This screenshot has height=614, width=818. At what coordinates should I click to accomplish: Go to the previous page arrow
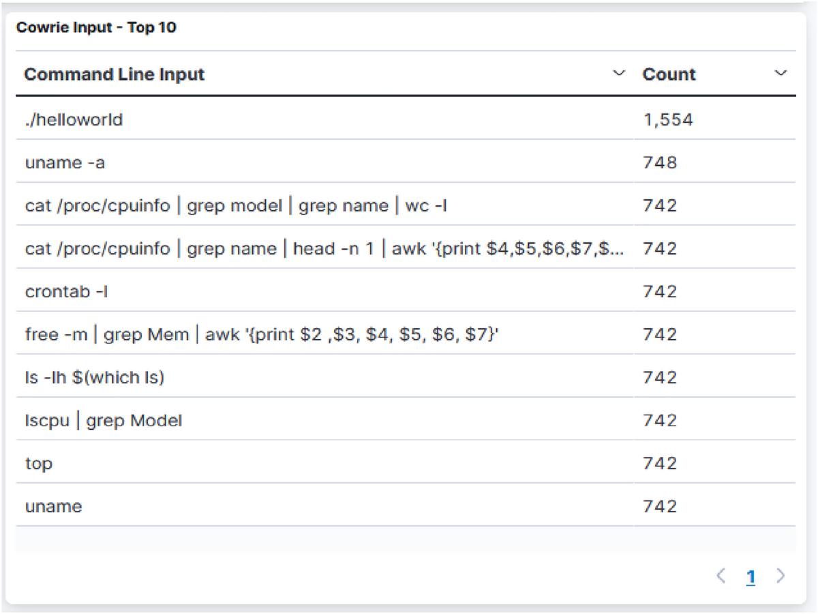(721, 576)
